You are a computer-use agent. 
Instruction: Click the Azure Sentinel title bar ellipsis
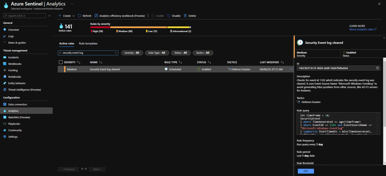(72, 4)
